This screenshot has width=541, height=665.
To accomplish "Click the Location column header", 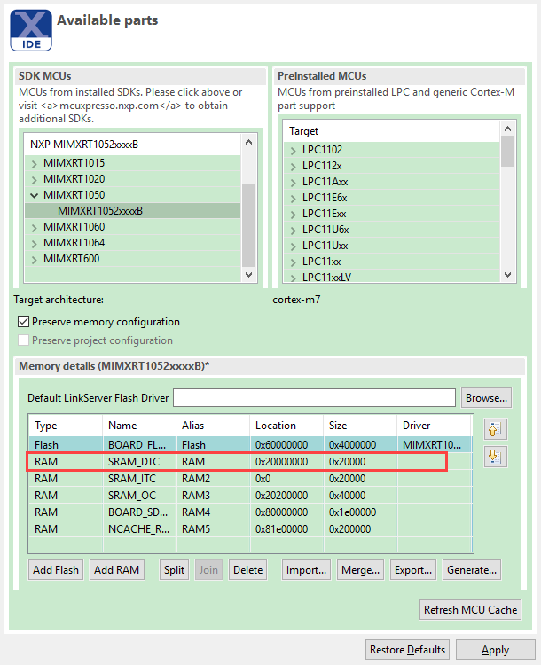I will (x=286, y=426).
